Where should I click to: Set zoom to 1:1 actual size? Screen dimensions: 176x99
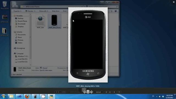pyautogui.click(x=64, y=92)
